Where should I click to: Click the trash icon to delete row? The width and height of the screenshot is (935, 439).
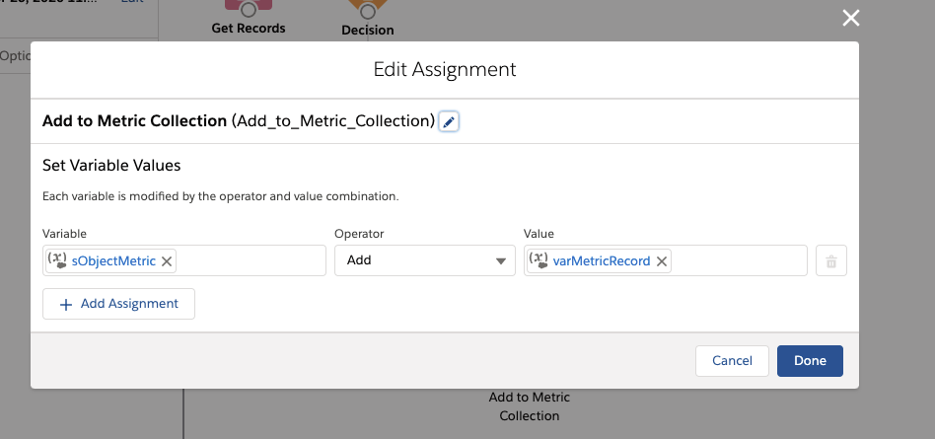click(x=830, y=261)
